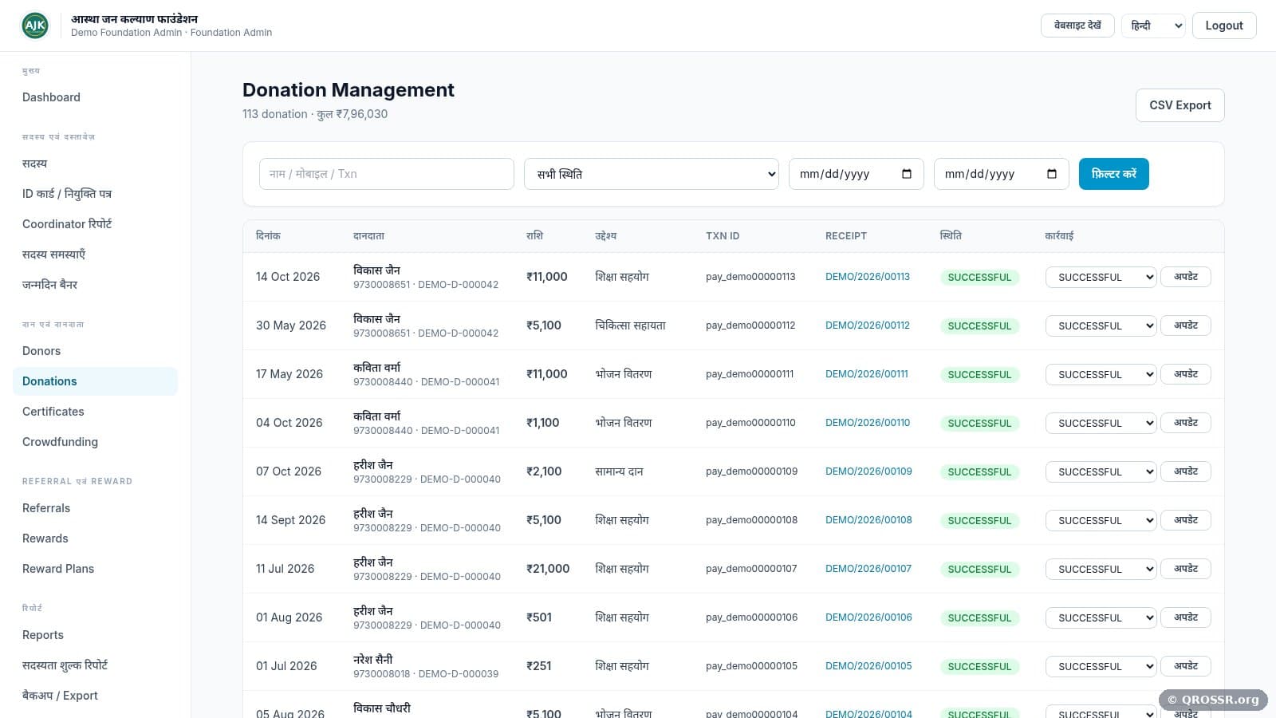The height and width of the screenshot is (718, 1276).
Task: Select Reward Plans in the sidebar
Action: (58, 569)
